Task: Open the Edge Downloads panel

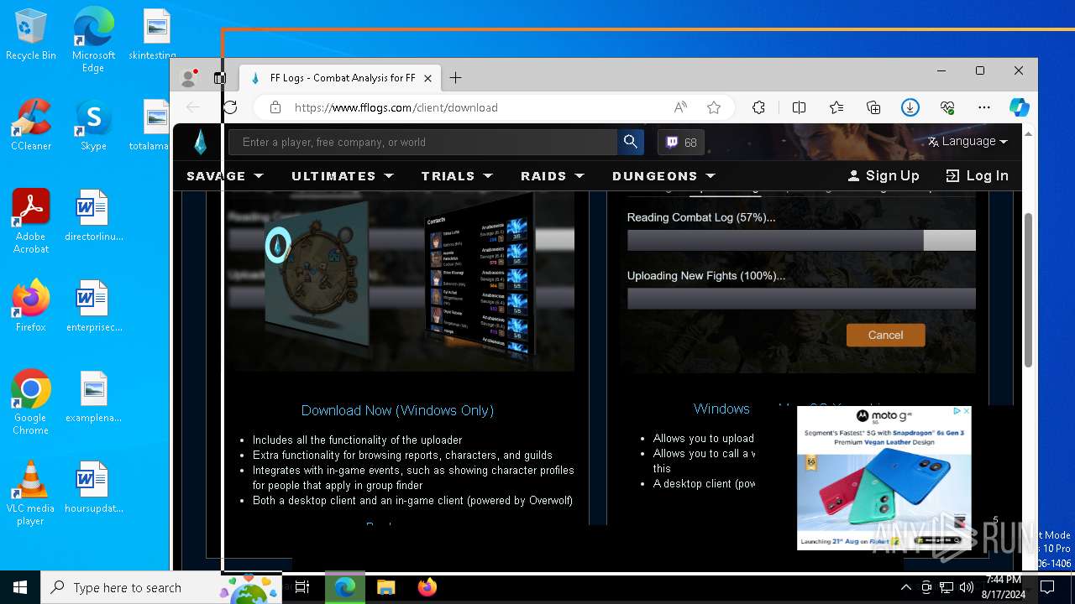Action: (x=910, y=107)
